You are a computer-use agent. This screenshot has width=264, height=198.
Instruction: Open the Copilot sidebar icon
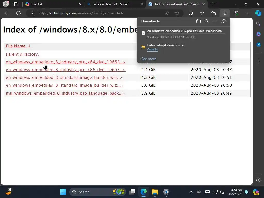coord(258,13)
